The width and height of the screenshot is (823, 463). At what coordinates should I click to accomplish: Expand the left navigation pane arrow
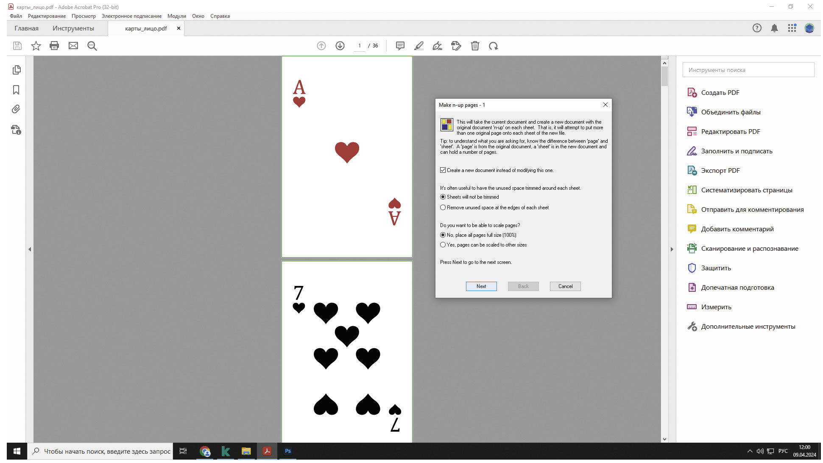point(30,249)
